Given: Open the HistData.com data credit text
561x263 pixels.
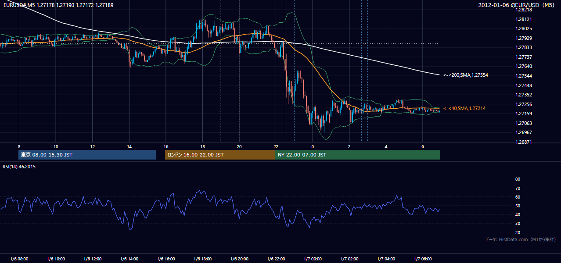Looking at the screenshot, I should (520, 239).
